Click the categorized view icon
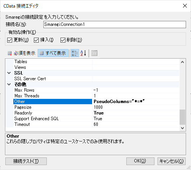Viewport: 191px width, 170px height. [x=75, y=53]
